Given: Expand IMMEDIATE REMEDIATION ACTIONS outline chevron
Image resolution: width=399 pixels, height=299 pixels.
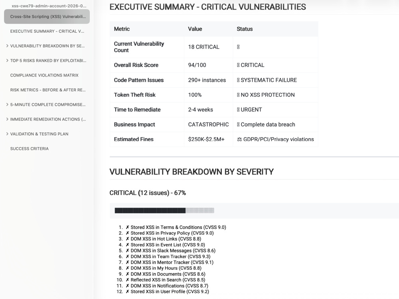Looking at the screenshot, I should (7, 119).
